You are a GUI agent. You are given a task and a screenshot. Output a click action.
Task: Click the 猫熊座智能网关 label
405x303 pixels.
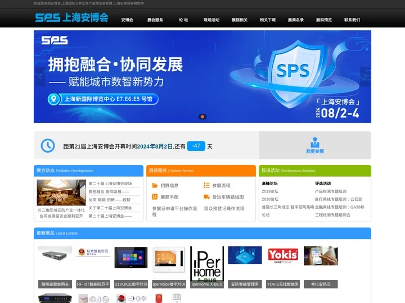click(55, 284)
